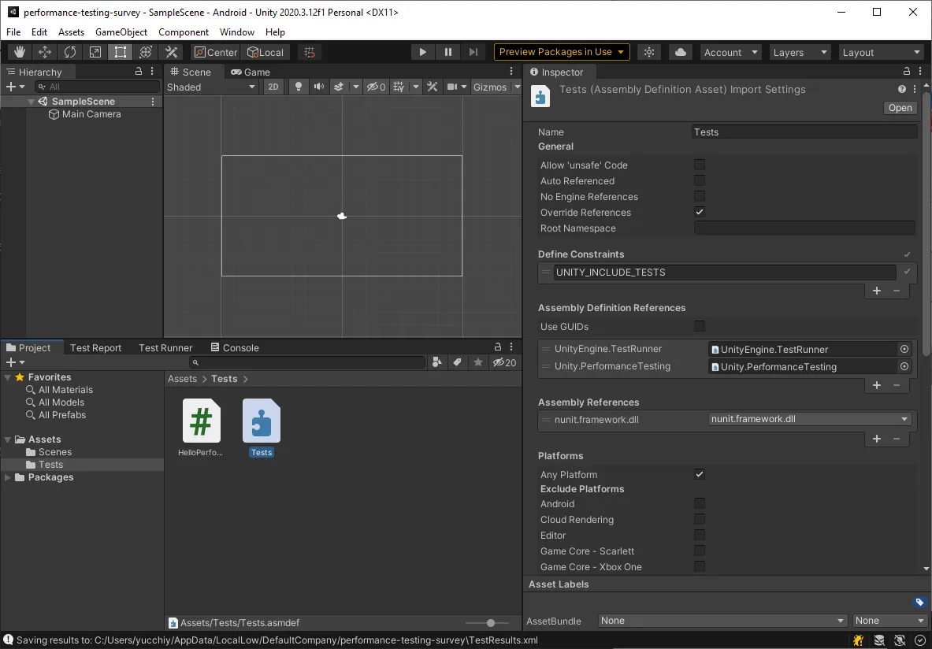Image resolution: width=932 pixels, height=649 pixels.
Task: Select the Move tool in the toolbar
Action: tap(44, 52)
